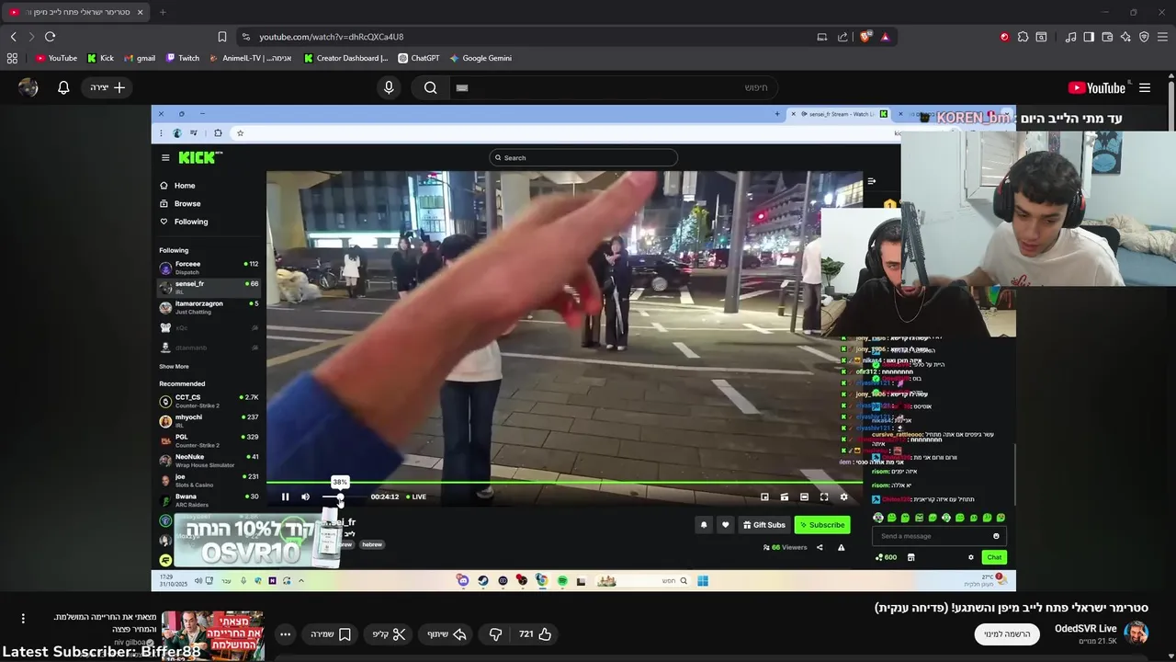Click the Kick Search field
Image resolution: width=1176 pixels, height=662 pixels.
(583, 157)
